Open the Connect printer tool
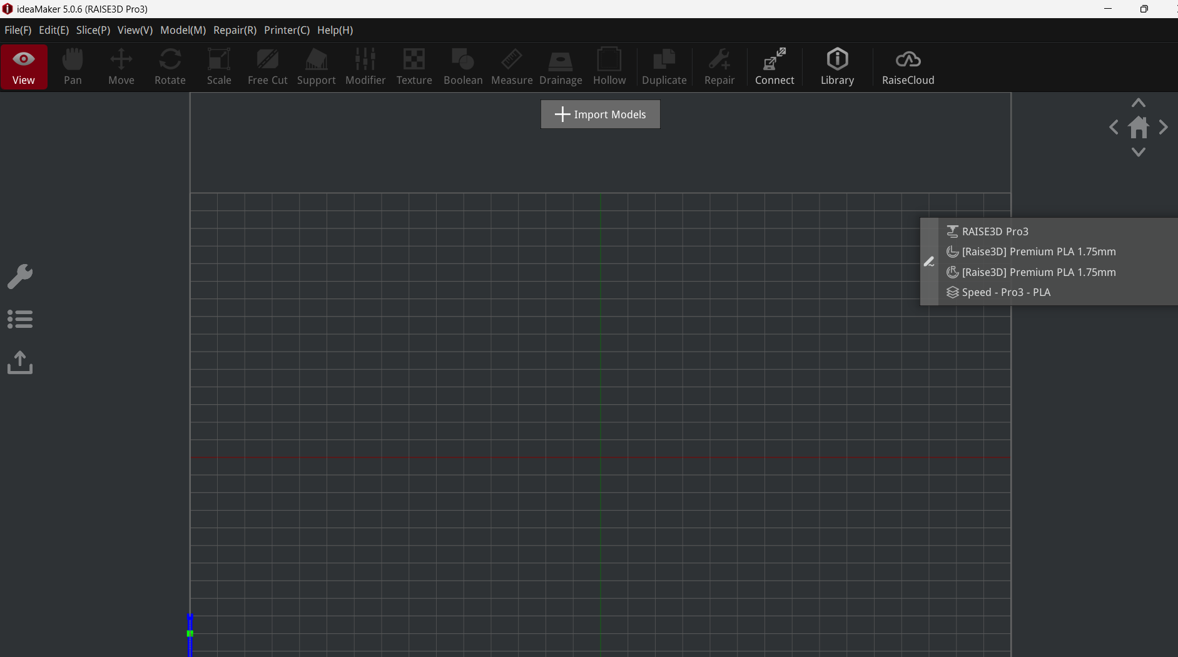Image resolution: width=1178 pixels, height=657 pixels. 774,67
